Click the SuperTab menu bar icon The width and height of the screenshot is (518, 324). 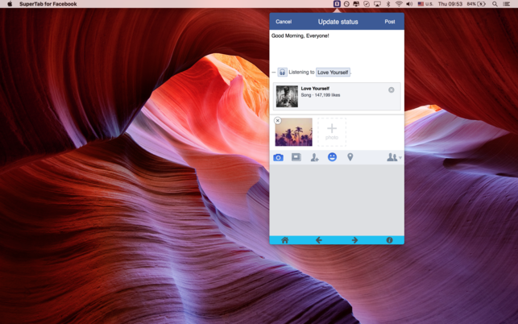pos(337,4)
